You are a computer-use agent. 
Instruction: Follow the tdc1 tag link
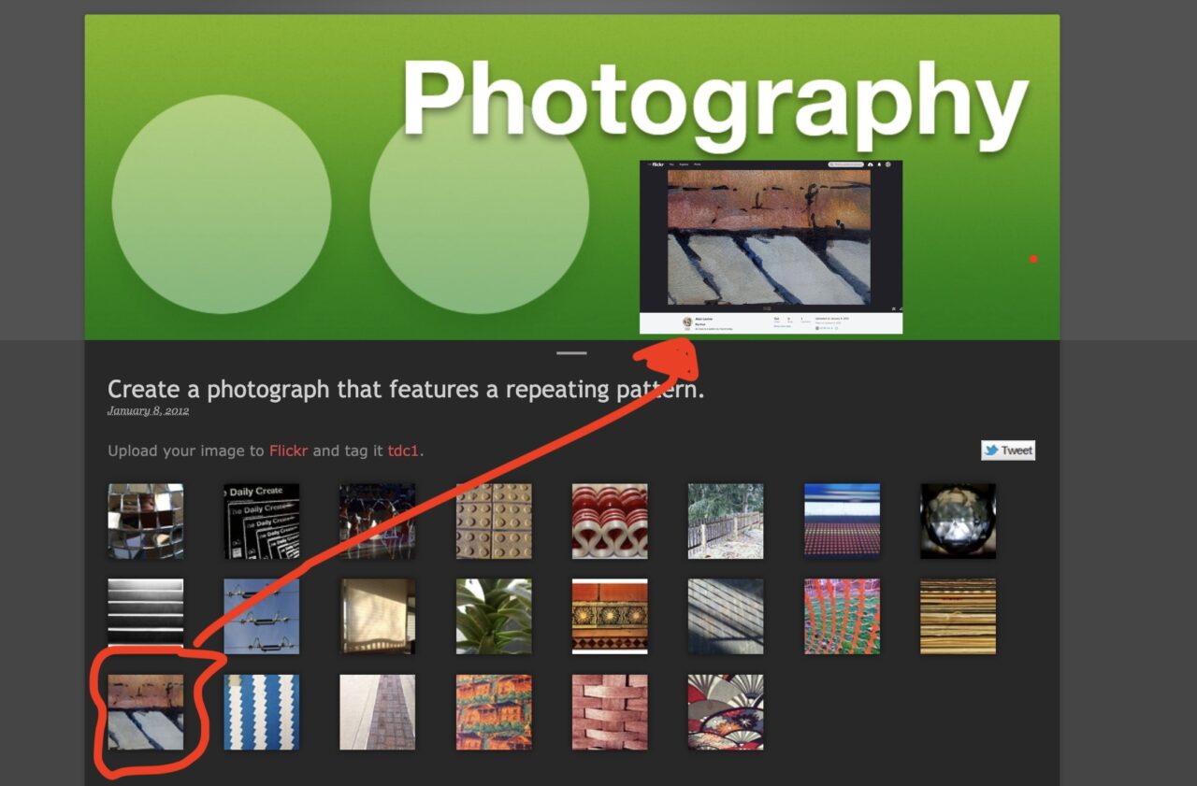point(403,450)
